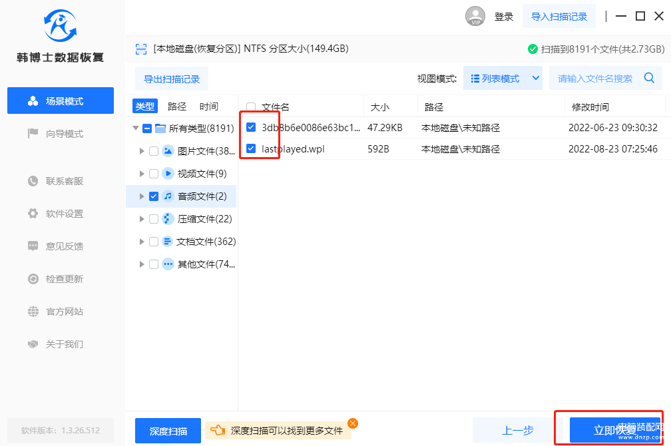Click the partition scan icon beside 本地磁盘

point(141,49)
